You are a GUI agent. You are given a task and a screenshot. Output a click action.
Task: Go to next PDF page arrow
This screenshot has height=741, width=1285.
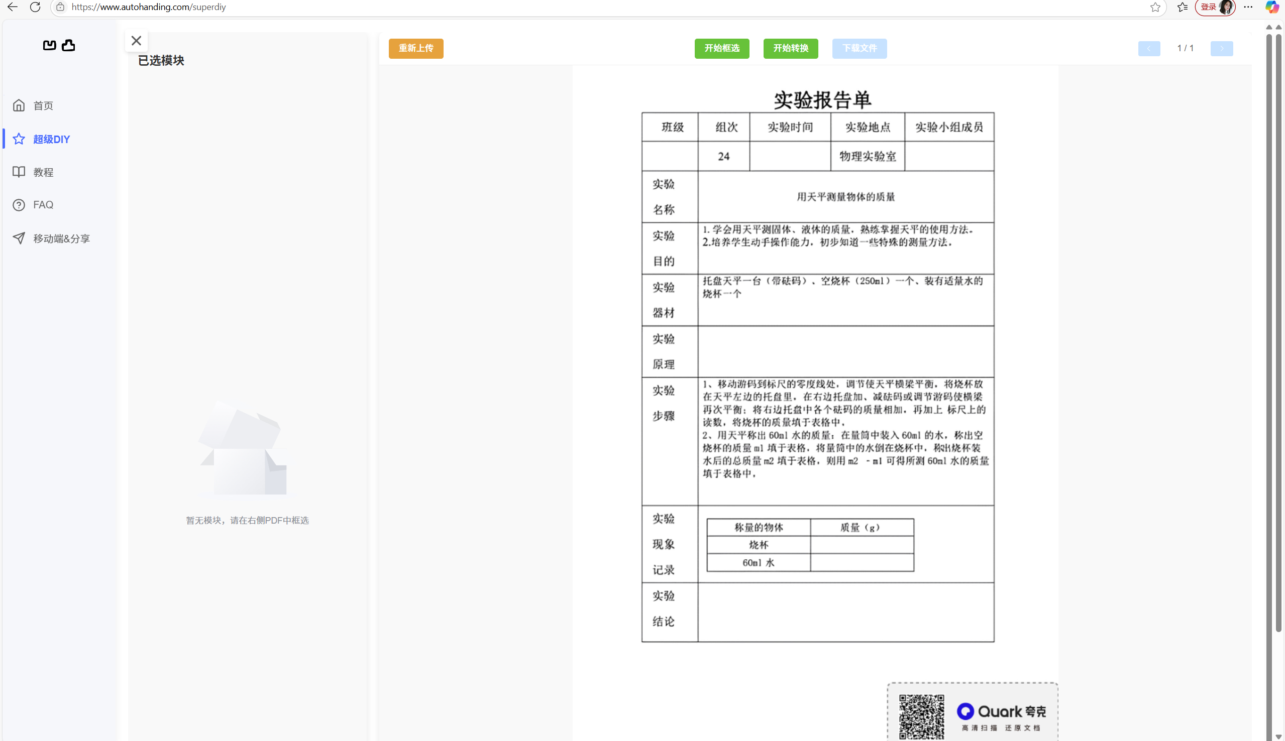point(1221,48)
